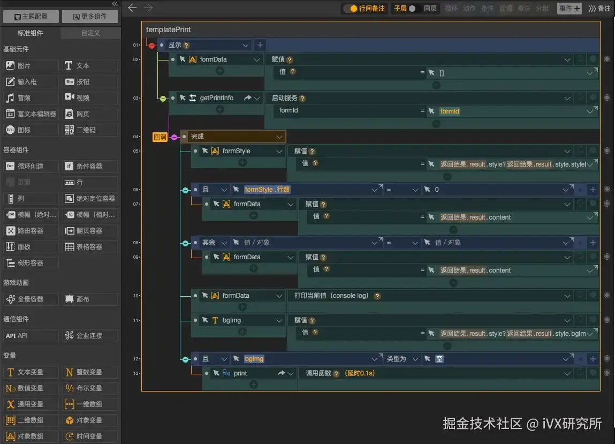This screenshot has height=444, width=615.
Task: Click the formId value field
Action: tap(512, 111)
